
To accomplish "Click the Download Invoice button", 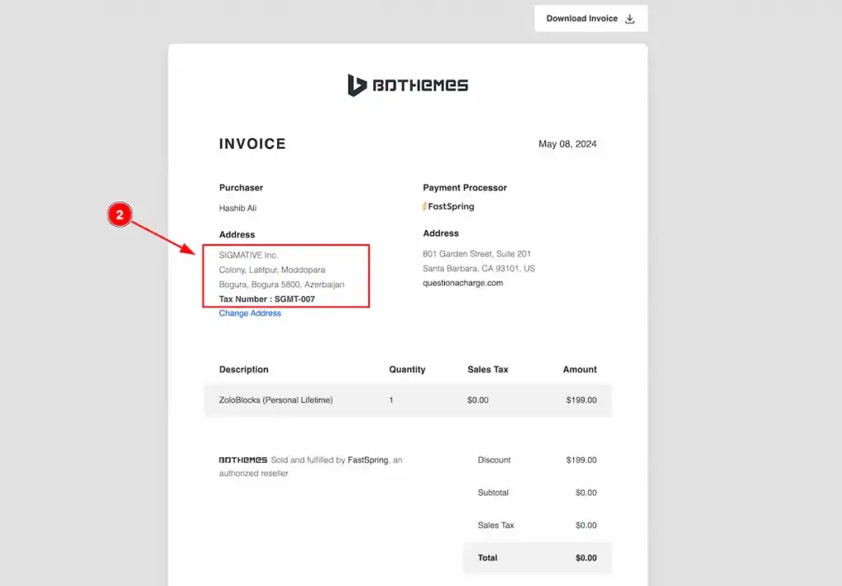I will pyautogui.click(x=590, y=18).
